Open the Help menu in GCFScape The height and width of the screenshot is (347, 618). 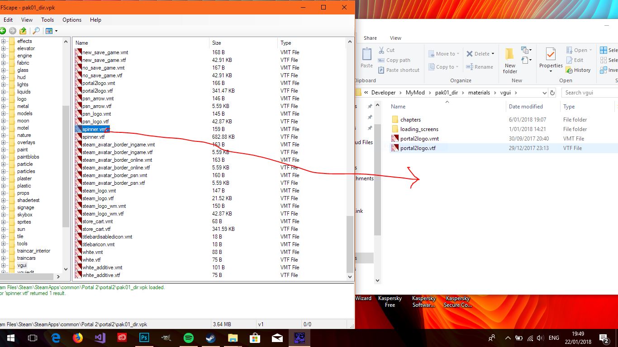(x=95, y=20)
